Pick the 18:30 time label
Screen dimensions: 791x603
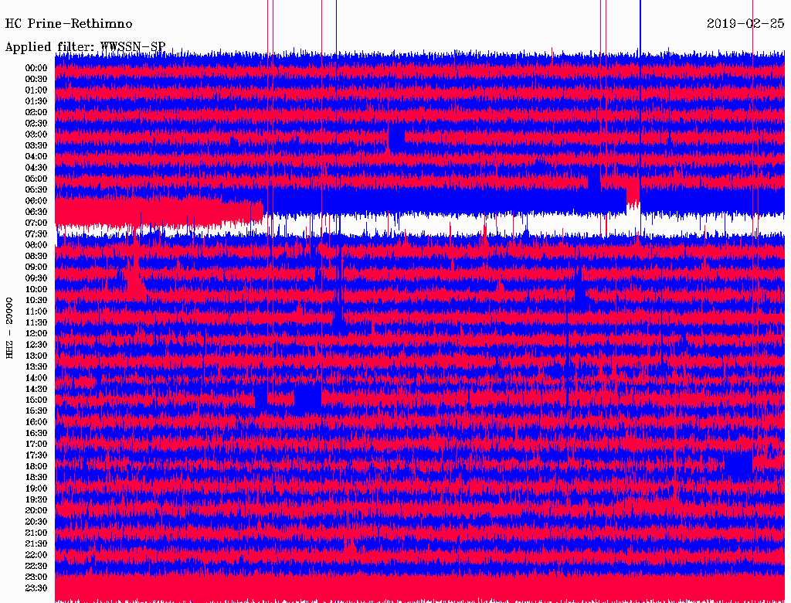click(36, 477)
